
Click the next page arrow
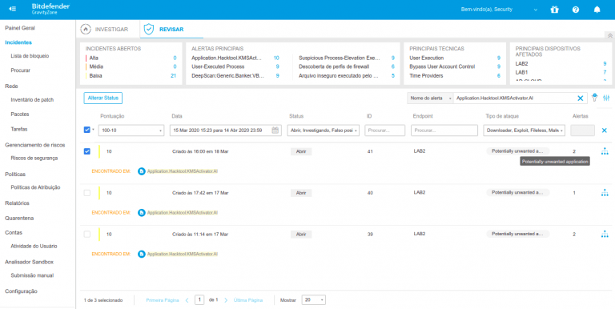[x=226, y=300]
